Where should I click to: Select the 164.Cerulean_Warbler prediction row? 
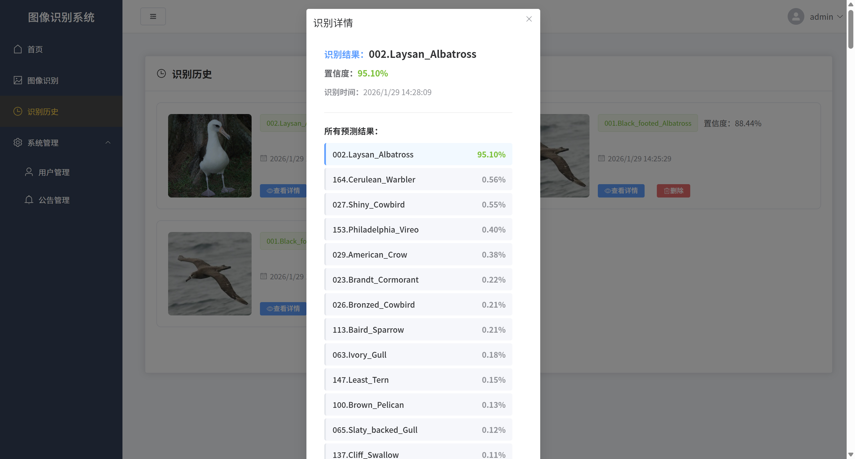[x=418, y=179]
